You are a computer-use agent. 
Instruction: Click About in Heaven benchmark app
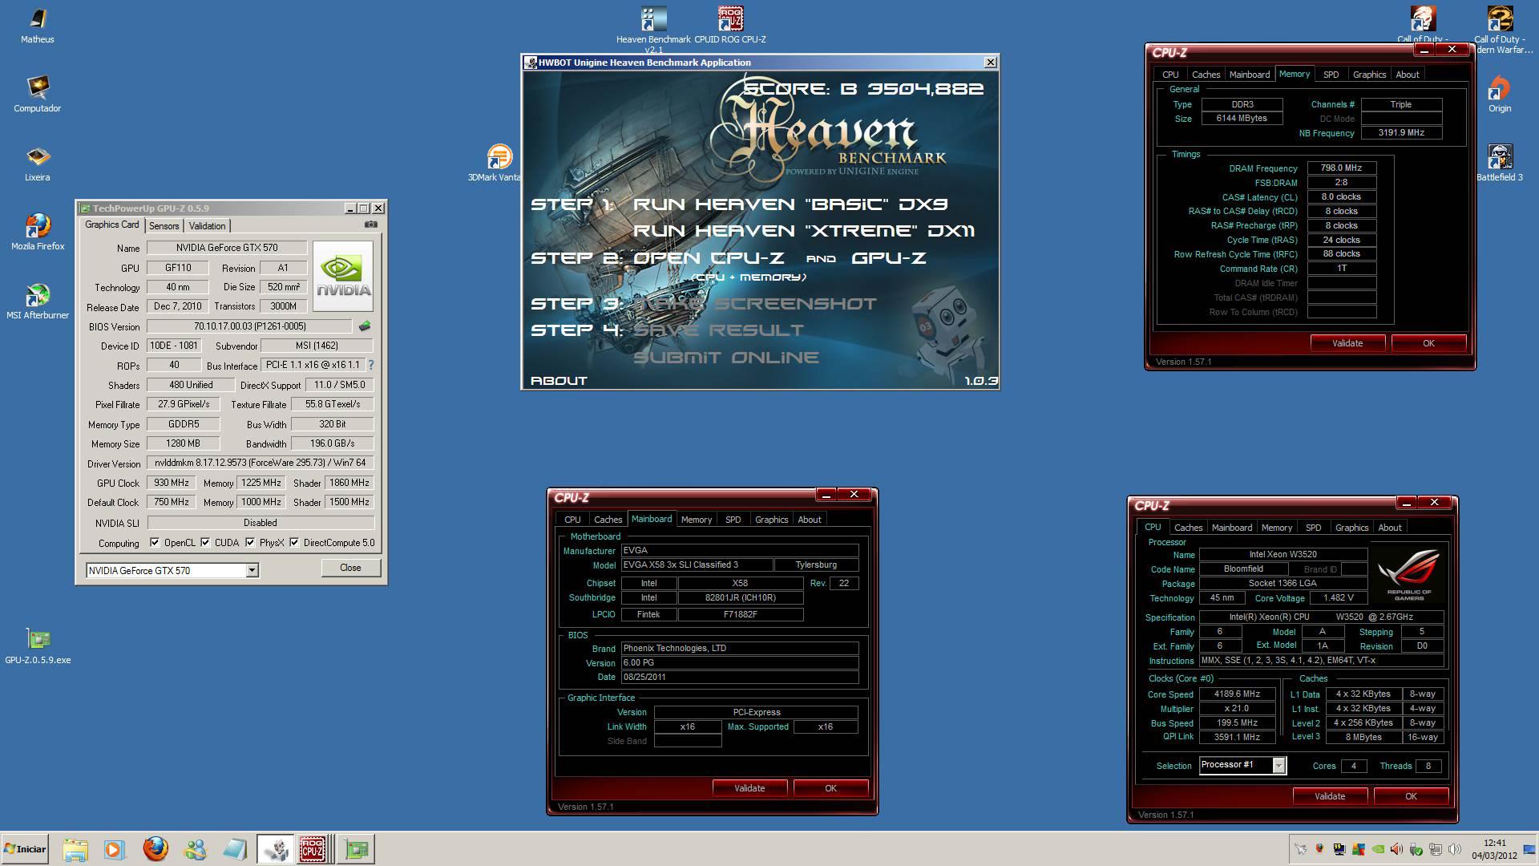coord(559,381)
